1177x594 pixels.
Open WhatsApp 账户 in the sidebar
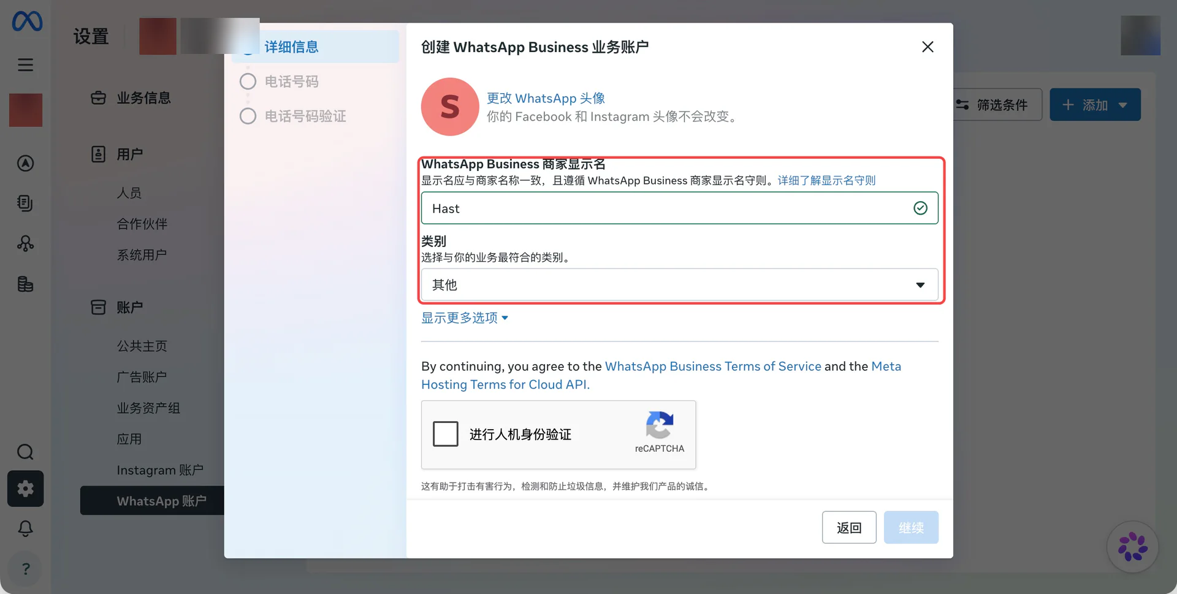[x=153, y=501]
